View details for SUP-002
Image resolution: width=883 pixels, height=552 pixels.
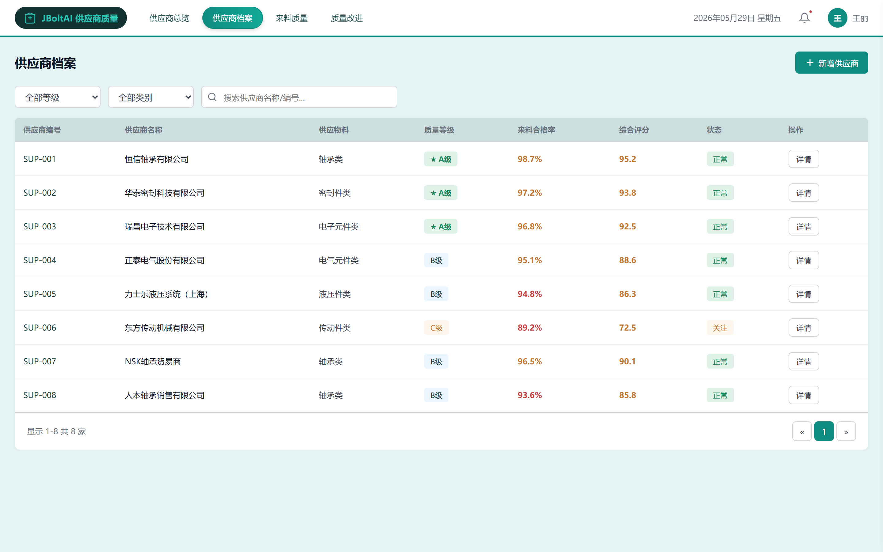point(804,193)
